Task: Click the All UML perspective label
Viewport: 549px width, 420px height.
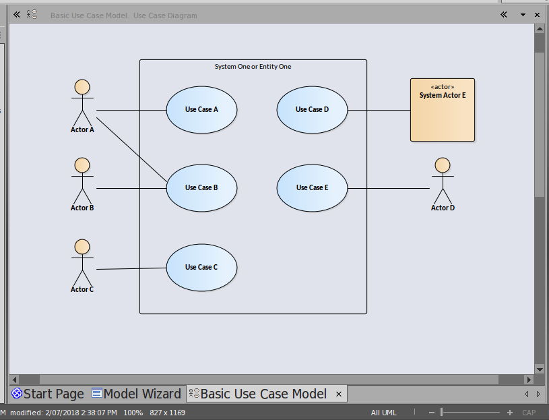Action: click(x=383, y=413)
